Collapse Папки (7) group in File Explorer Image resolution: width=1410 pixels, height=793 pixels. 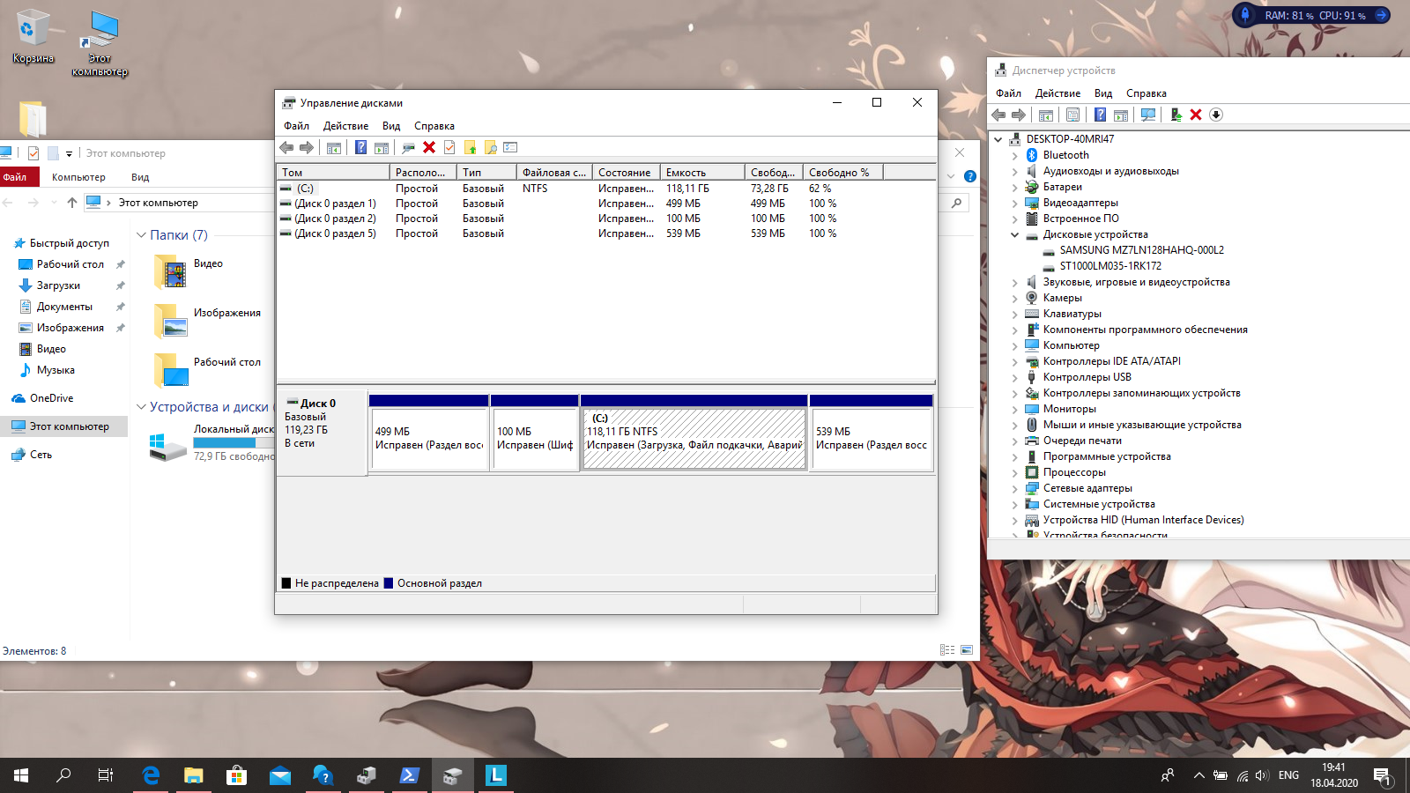141,235
